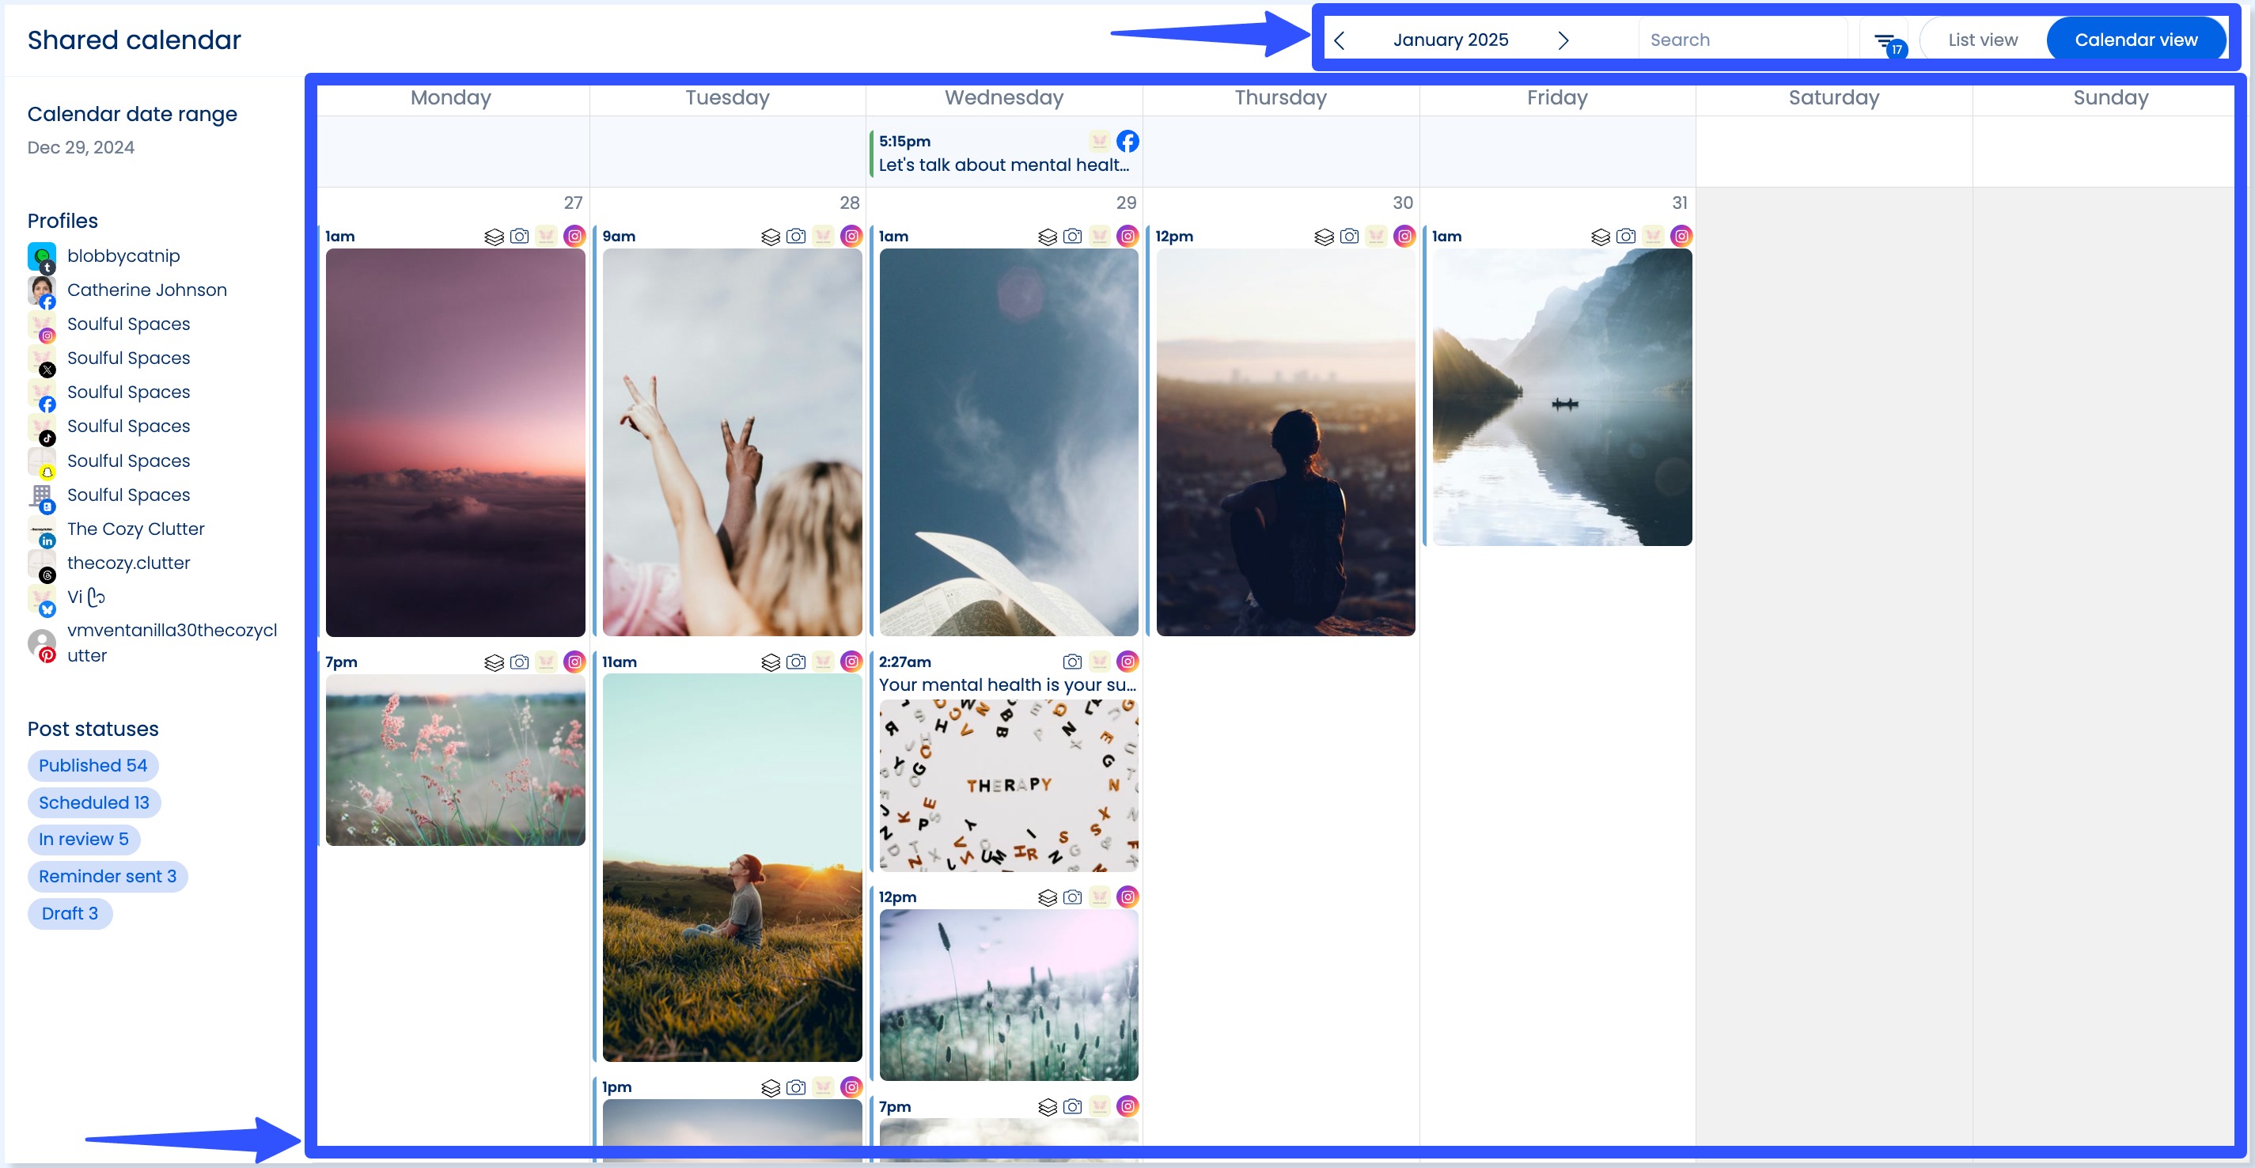Toggle the Reminder sent 3 status filter
2255x1168 pixels.
[107, 875]
